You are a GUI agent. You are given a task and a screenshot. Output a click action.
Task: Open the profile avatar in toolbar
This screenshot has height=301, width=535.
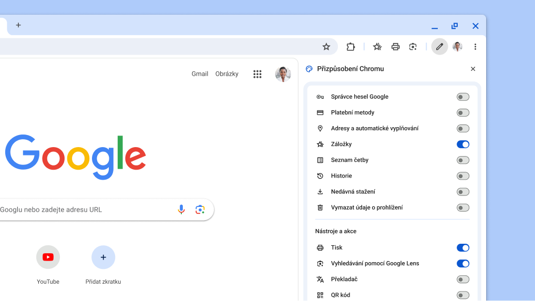457,47
